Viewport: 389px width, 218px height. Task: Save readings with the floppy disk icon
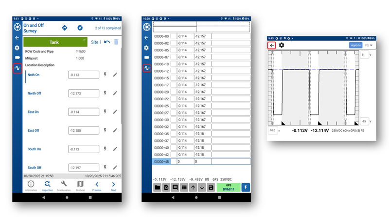pyautogui.click(x=211, y=187)
